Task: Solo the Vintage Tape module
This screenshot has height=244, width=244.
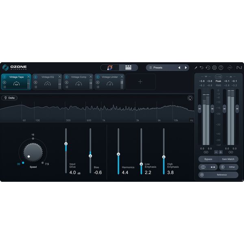Action: [4, 82]
